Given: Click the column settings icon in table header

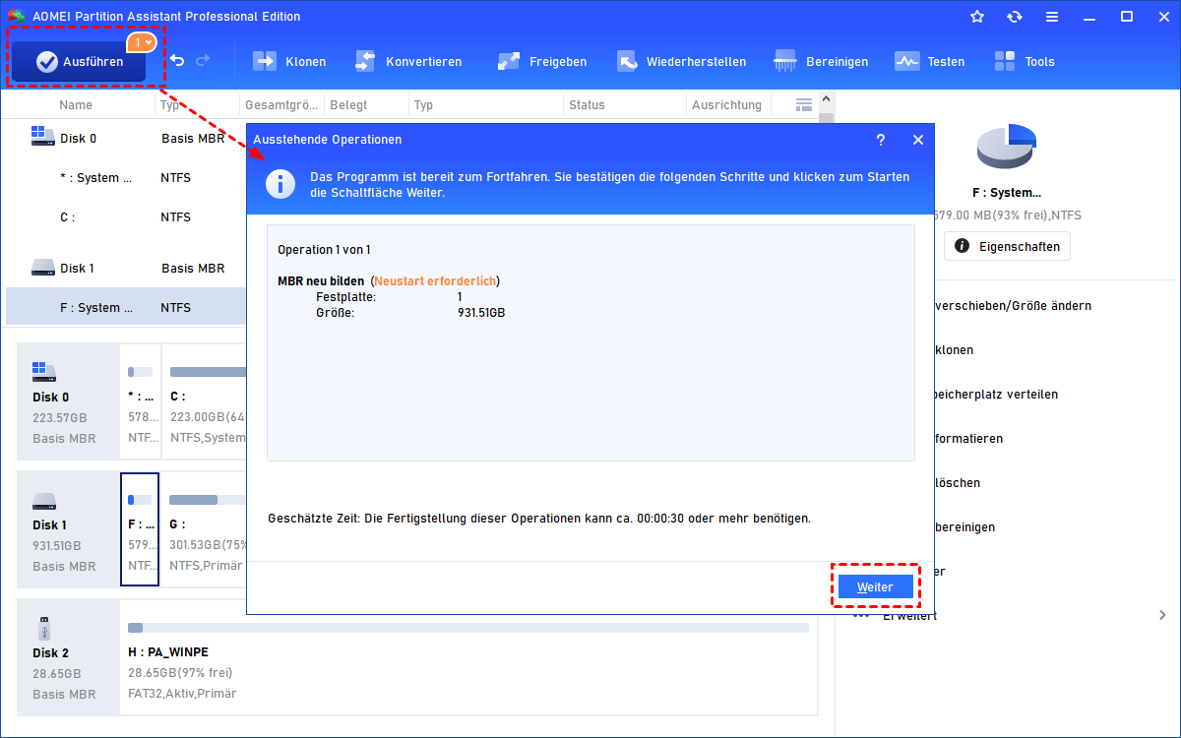Looking at the screenshot, I should (x=804, y=104).
